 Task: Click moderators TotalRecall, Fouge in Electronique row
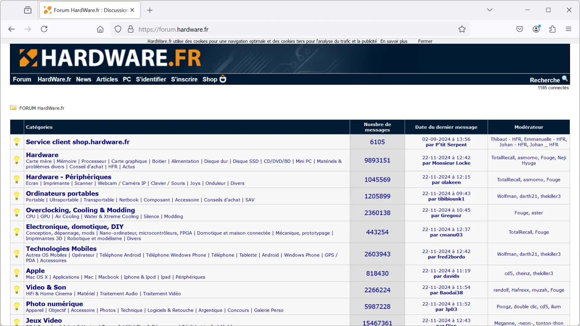(529, 232)
